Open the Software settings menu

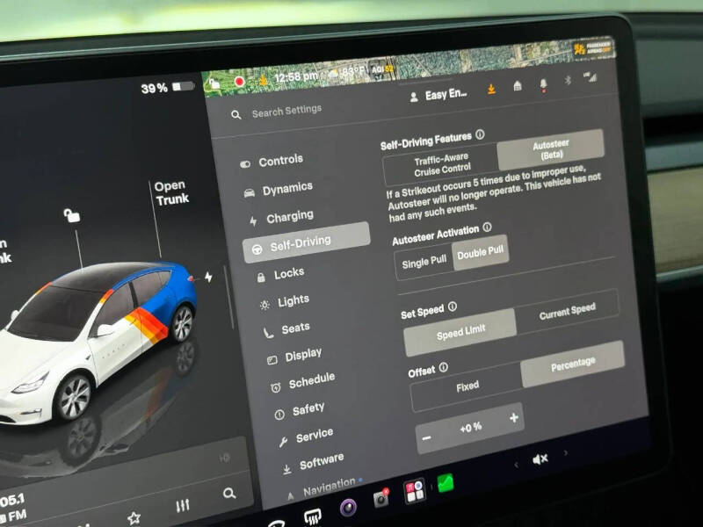click(x=313, y=464)
